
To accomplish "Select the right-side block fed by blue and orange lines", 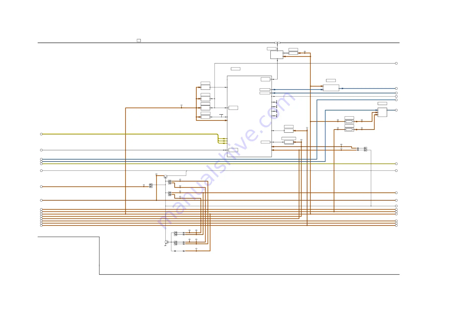I will pyautogui.click(x=382, y=112).
